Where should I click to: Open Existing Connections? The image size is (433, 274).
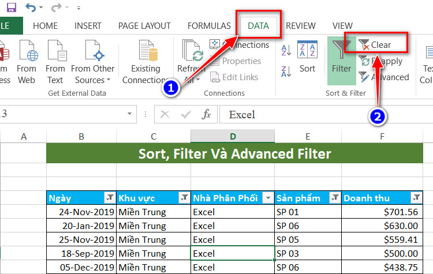coord(145,62)
